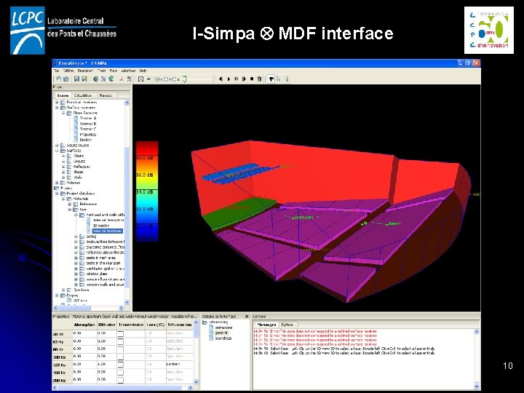Open the Simulation menu
Screen dimensions: 524x393
[85, 71]
